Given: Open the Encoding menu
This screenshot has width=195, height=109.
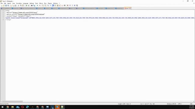Looking at the screenshot, I should tap(19, 3).
